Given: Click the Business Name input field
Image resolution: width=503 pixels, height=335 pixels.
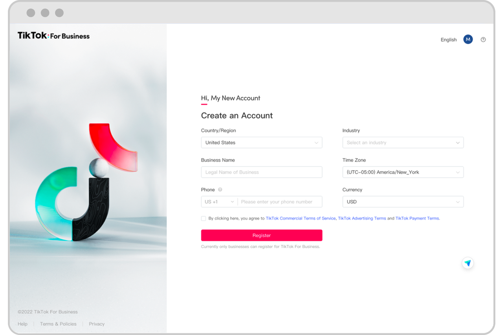Looking at the screenshot, I should click(x=261, y=172).
